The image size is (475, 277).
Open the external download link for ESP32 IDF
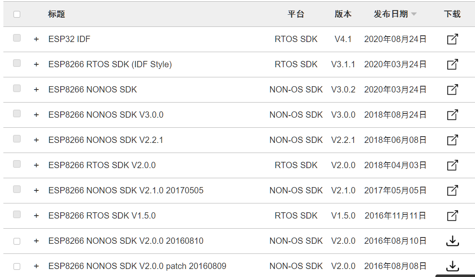coord(452,39)
